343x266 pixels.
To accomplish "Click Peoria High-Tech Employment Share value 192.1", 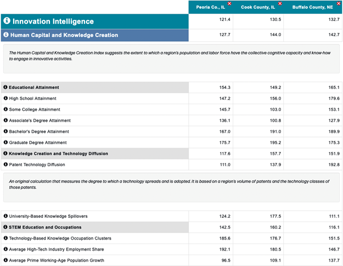I will 225,250.
